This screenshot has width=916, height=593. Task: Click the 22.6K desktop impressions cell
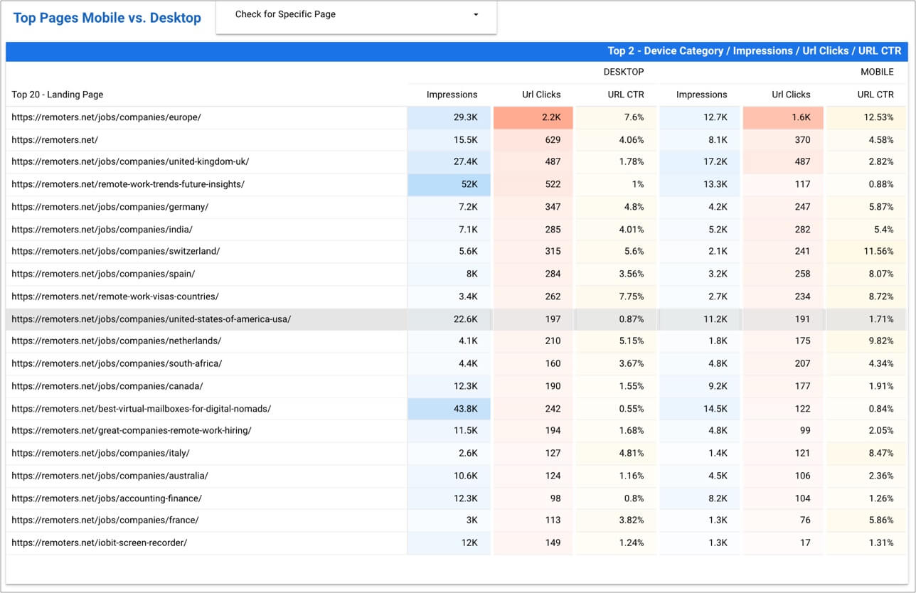[449, 319]
